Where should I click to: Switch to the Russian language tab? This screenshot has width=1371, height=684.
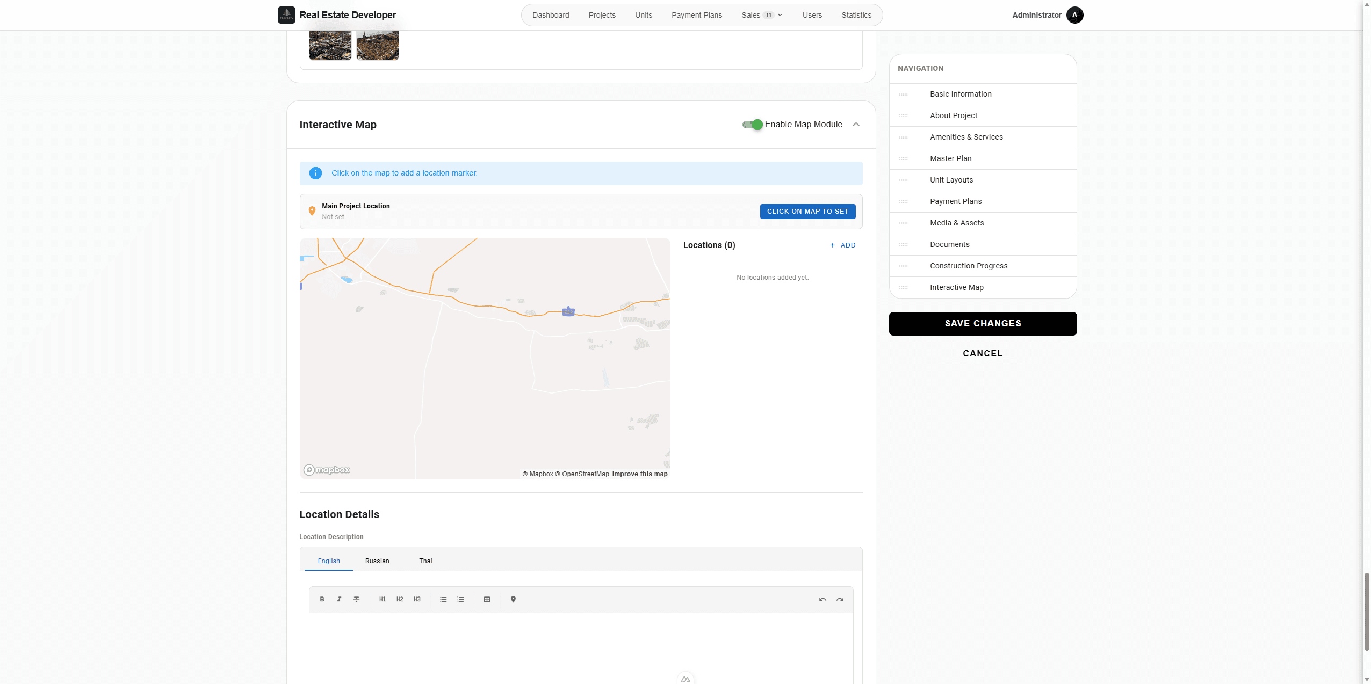pos(377,561)
